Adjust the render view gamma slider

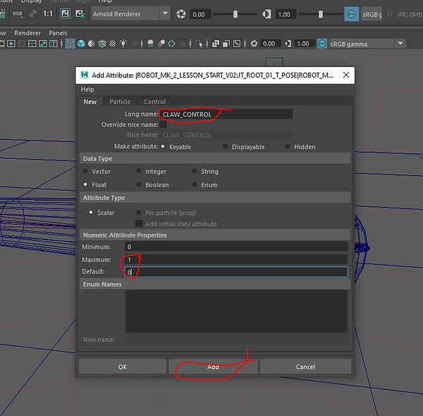(x=321, y=14)
